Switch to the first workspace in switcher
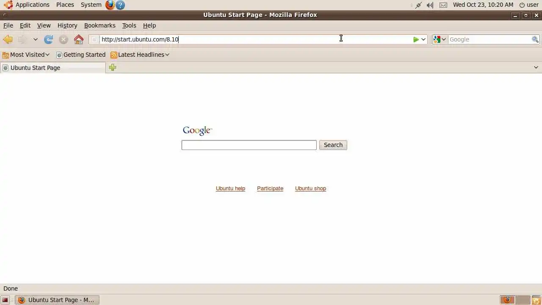542x305 pixels. (507, 300)
